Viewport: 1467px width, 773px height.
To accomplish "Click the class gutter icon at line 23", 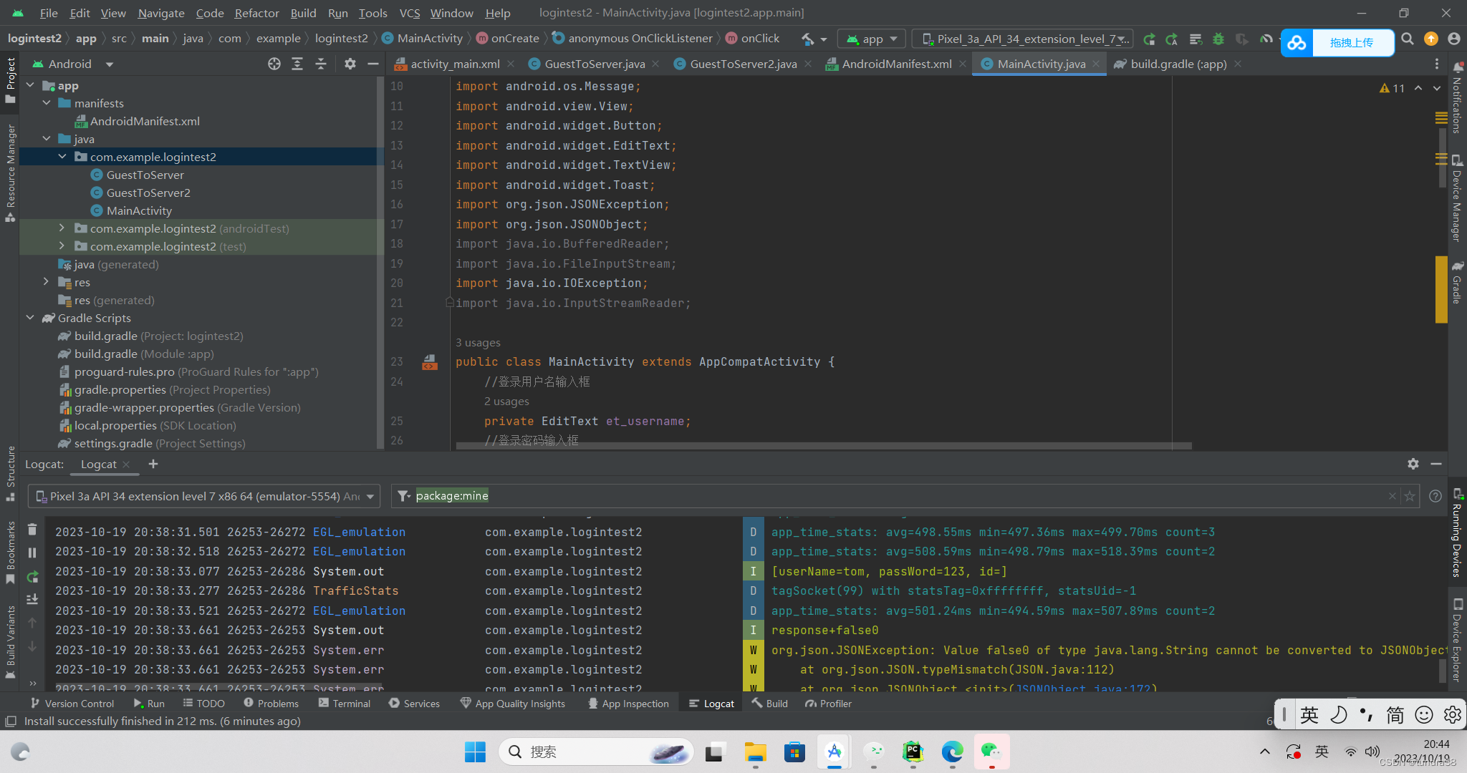I will [x=429, y=362].
